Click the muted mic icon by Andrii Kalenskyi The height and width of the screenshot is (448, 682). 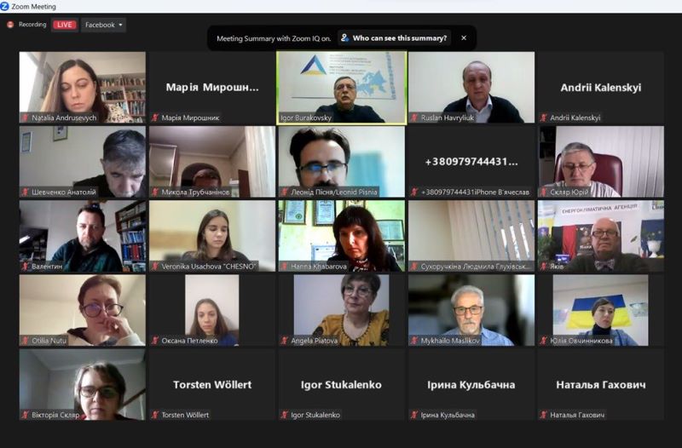(x=544, y=118)
